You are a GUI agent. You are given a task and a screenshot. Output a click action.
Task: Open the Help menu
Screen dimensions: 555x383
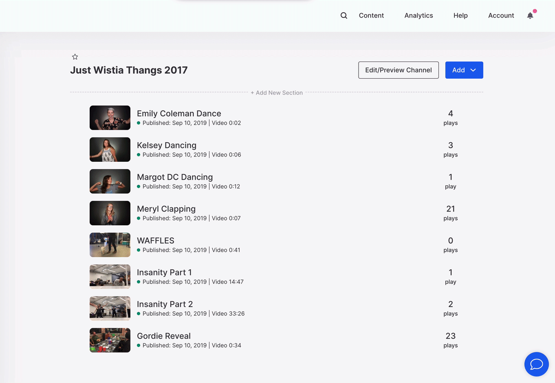(x=460, y=15)
